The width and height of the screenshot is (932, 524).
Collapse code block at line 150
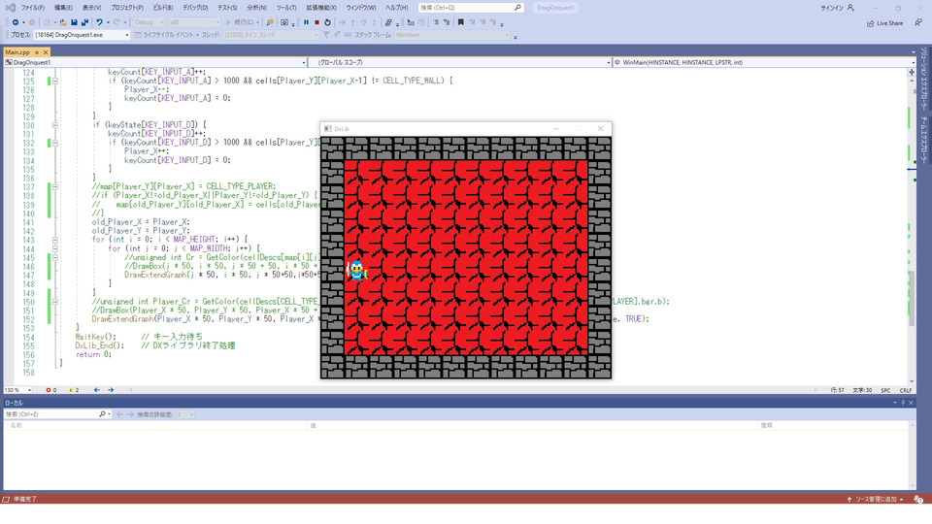coord(55,302)
